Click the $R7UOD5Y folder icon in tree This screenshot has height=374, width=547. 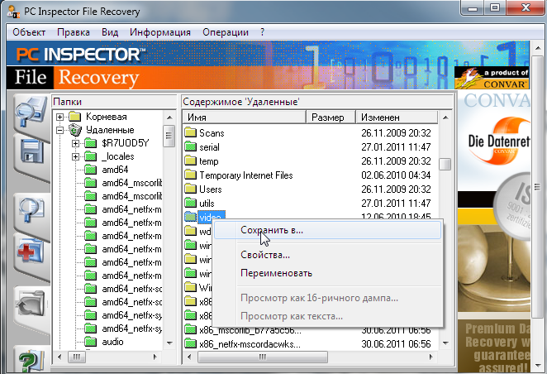(x=91, y=143)
